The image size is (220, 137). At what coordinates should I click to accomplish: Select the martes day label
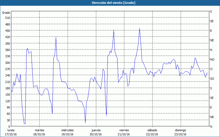tap(39, 130)
